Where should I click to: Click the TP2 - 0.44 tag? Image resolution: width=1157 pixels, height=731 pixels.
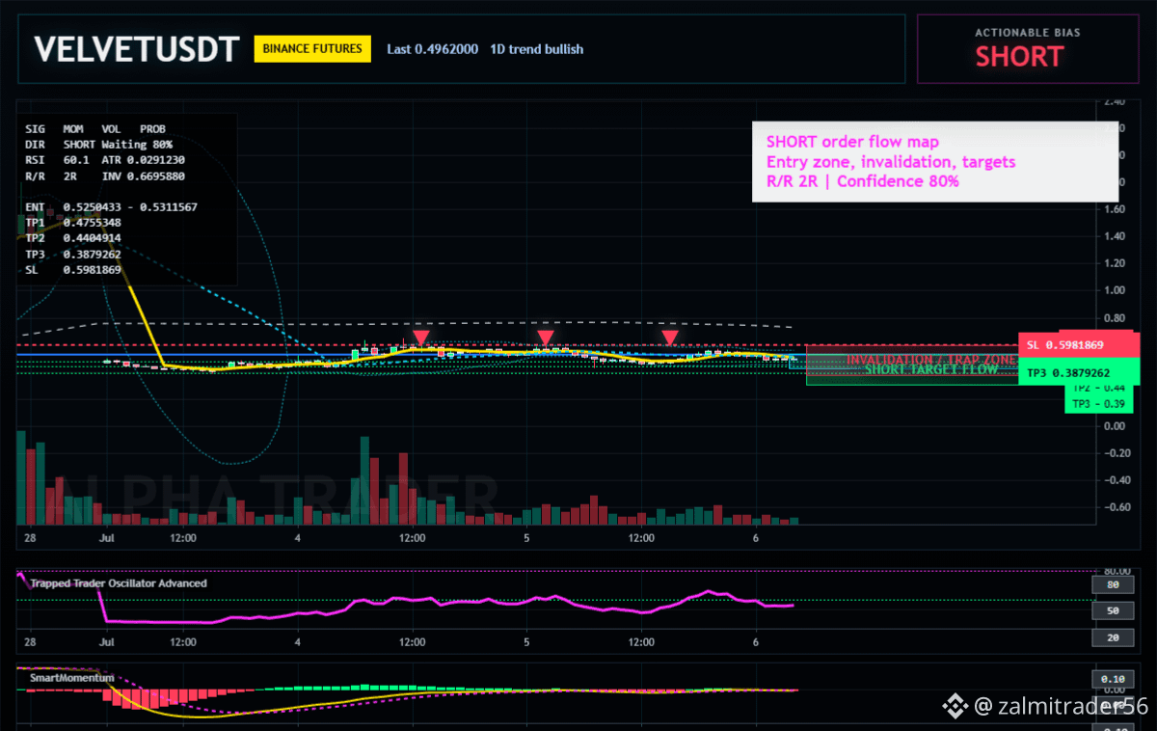pyautogui.click(x=1098, y=389)
